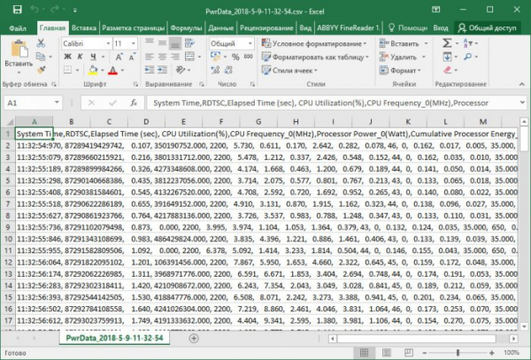This screenshot has width=531, height=360.
Task: Toggle wrap text icon
Action: (x=189, y=43)
